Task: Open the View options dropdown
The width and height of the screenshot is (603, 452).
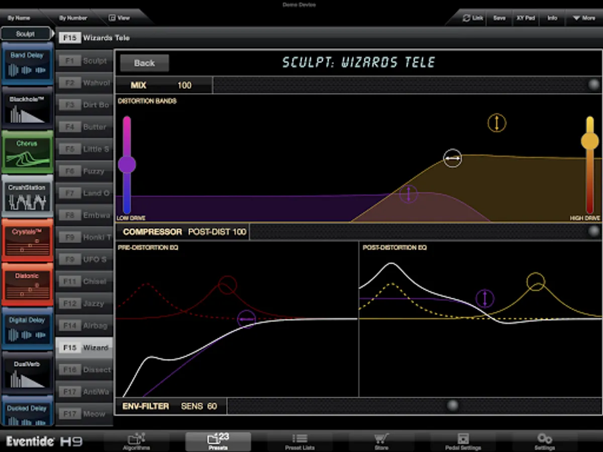Action: tap(120, 18)
